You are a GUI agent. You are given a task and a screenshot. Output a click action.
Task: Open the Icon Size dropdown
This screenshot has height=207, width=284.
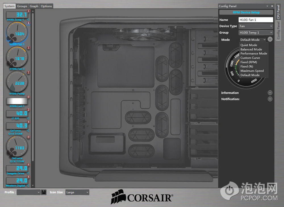click(77, 192)
